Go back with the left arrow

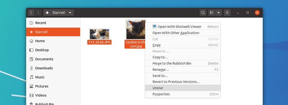point(31,13)
